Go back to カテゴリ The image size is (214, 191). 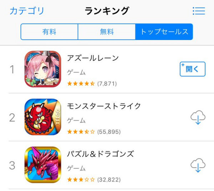(x=27, y=11)
